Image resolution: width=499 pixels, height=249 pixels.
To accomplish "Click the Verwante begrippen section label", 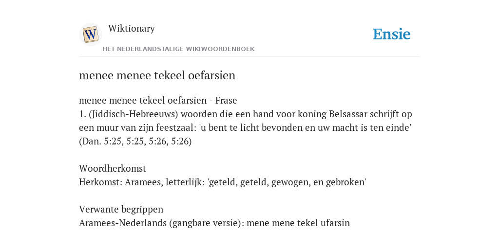I will [x=121, y=209].
